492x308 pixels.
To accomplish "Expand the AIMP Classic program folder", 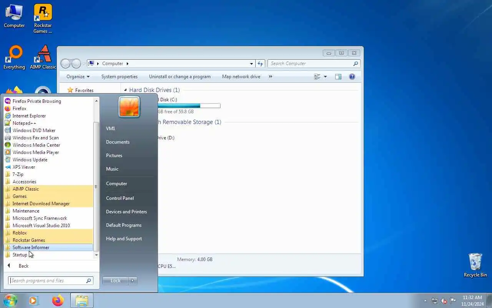I will point(48,189).
